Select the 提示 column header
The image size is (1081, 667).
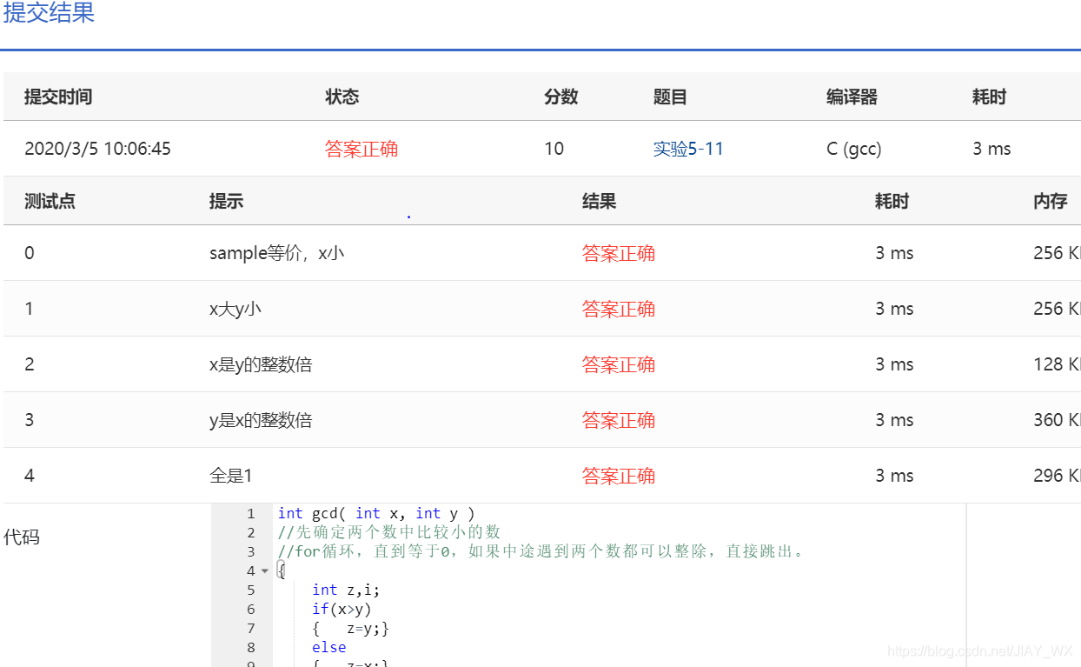226,201
